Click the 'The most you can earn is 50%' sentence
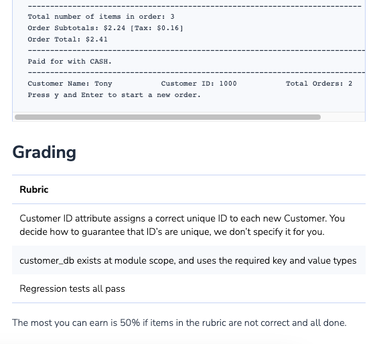 tap(179, 323)
